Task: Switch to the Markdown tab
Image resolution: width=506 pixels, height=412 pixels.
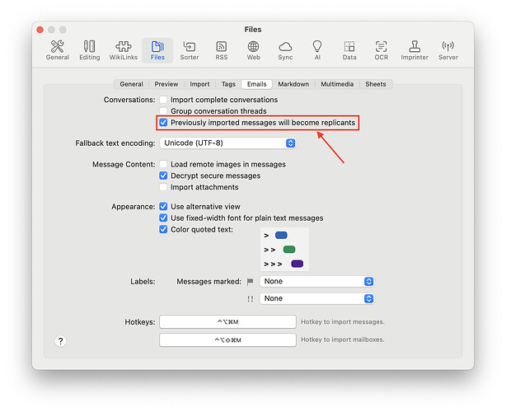Action: [x=293, y=84]
